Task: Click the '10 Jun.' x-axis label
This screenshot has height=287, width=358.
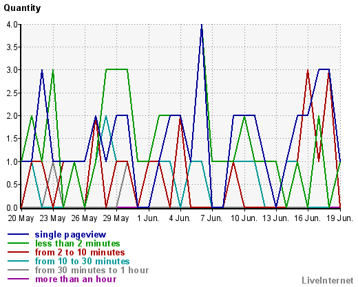Action: pyautogui.click(x=244, y=218)
